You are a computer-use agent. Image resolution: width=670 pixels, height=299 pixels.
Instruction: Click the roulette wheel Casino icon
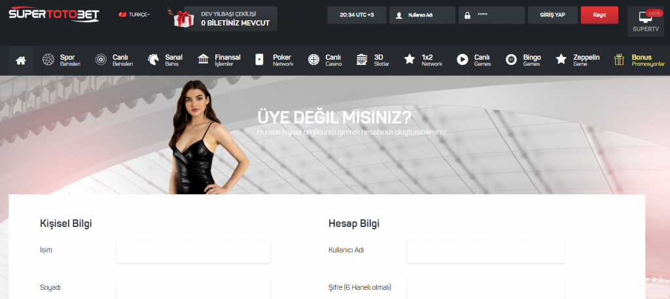pos(313,60)
